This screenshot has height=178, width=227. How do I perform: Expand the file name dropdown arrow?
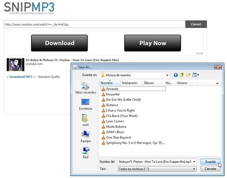194,162
